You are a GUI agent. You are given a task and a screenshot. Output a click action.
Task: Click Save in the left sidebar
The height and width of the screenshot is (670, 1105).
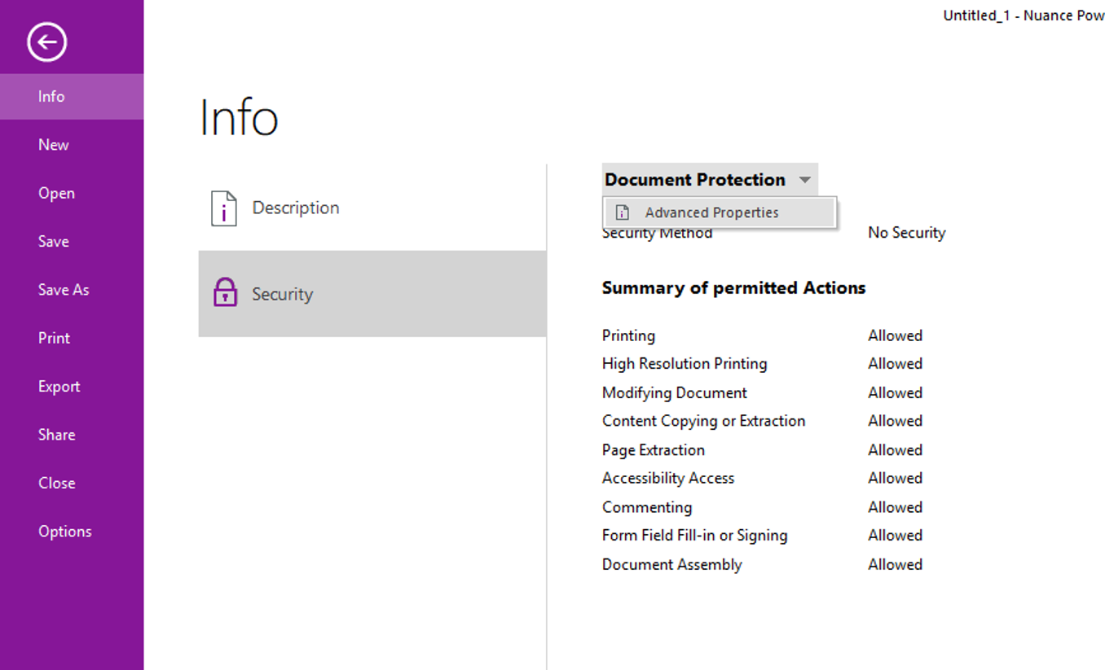pyautogui.click(x=54, y=242)
